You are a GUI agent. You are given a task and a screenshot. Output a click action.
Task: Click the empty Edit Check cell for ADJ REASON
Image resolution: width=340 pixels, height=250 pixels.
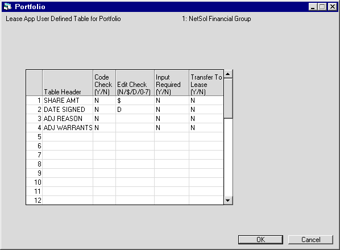[135, 119]
